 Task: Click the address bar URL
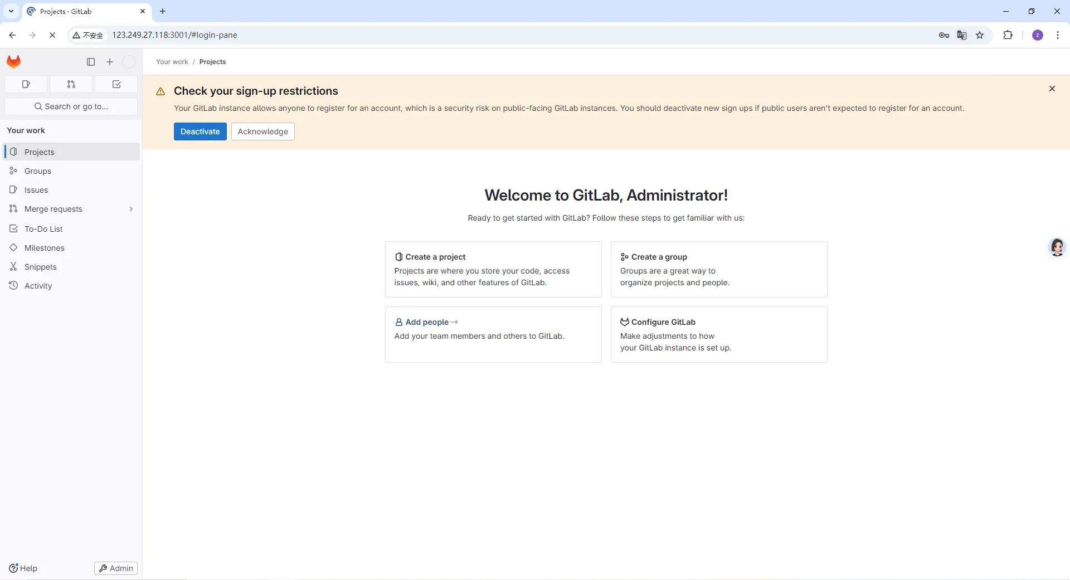[x=174, y=35]
